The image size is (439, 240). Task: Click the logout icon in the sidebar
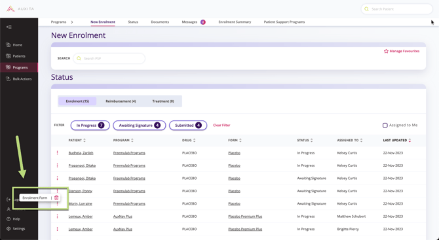point(9,199)
